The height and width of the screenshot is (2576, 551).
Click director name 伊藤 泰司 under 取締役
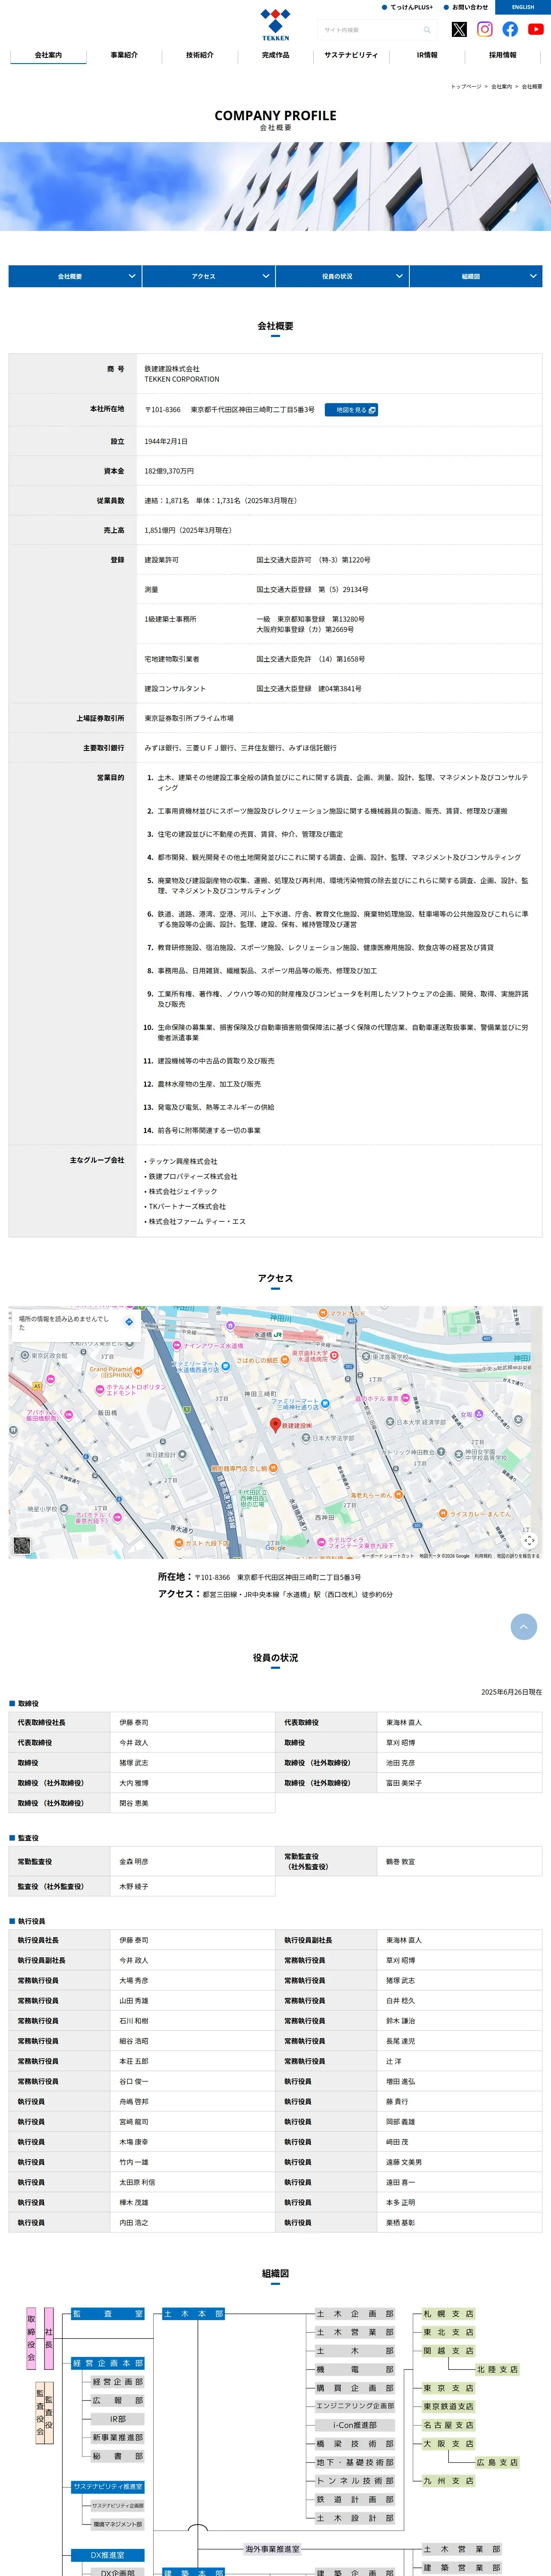(x=134, y=1722)
